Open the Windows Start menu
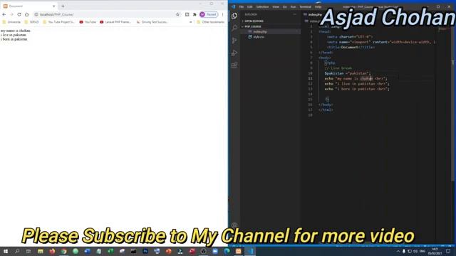This screenshot has height=256, width=456. [x=6, y=251]
